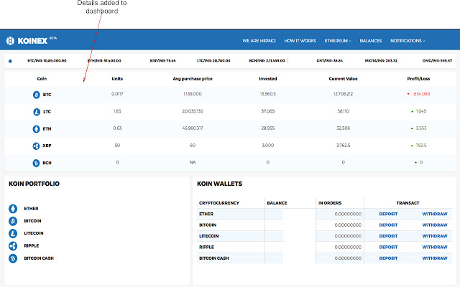Click the BTC/INR ticker price
460x287 pixels.
click(47, 60)
